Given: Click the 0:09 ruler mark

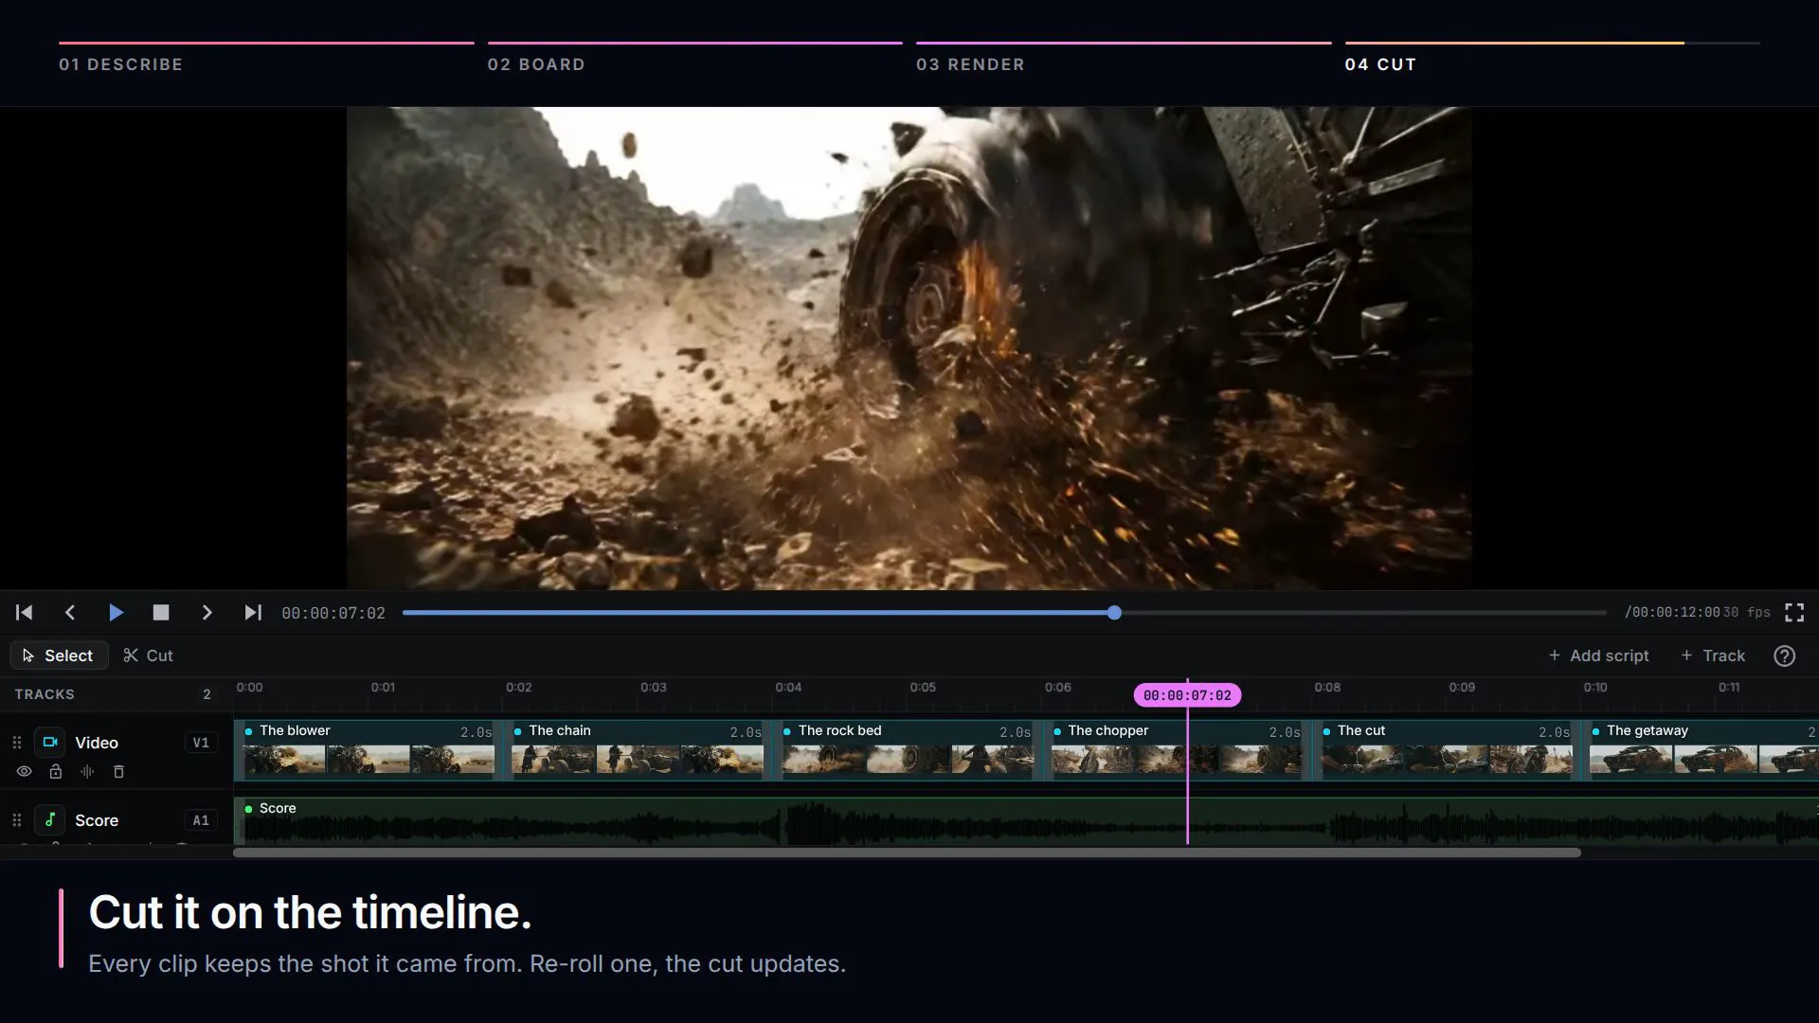Looking at the screenshot, I should (x=1462, y=688).
